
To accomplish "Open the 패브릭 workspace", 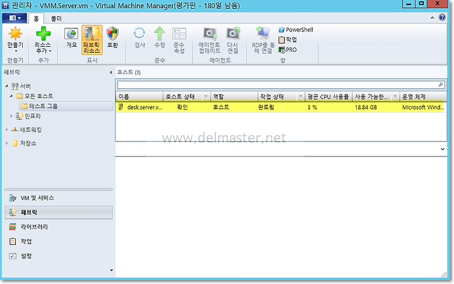I will (59, 213).
